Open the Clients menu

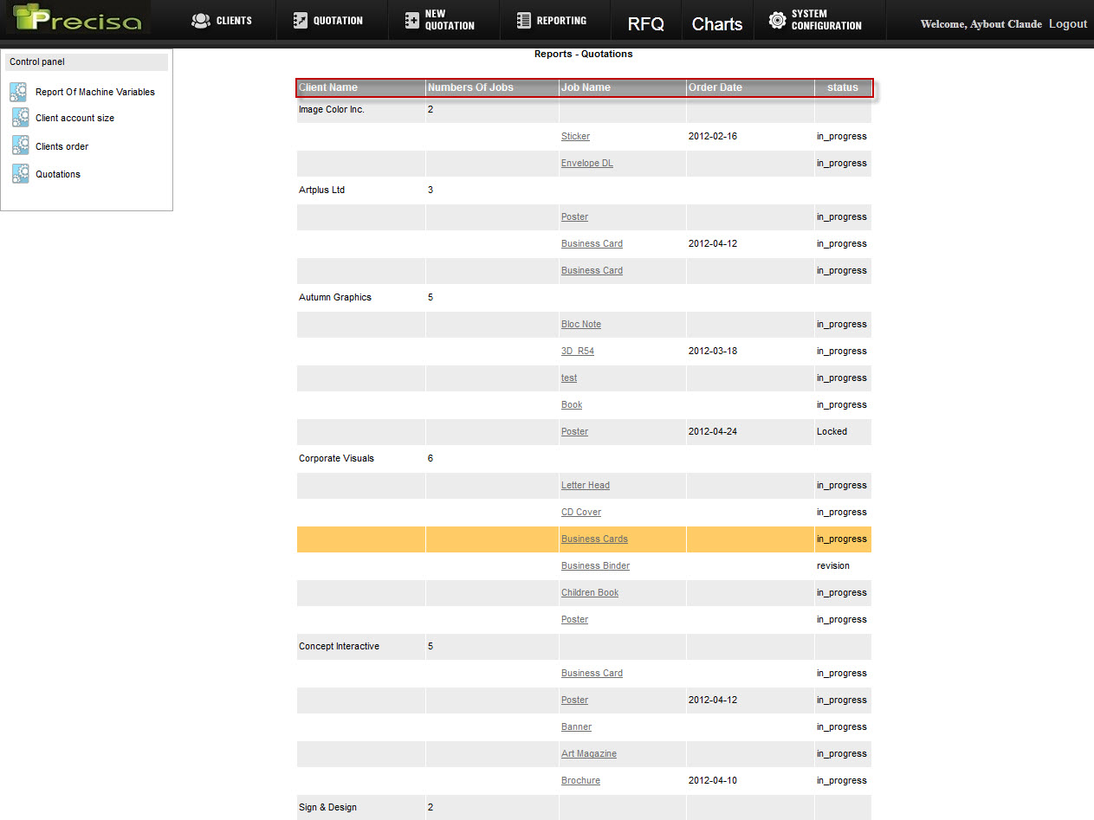coord(222,20)
